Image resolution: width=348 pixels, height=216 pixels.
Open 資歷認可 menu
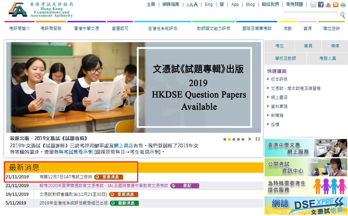120,28
